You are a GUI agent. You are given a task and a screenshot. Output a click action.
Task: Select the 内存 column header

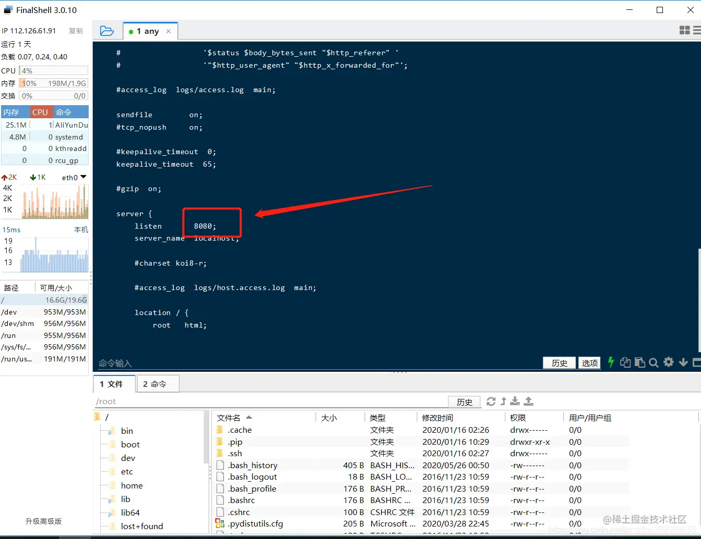pos(15,112)
